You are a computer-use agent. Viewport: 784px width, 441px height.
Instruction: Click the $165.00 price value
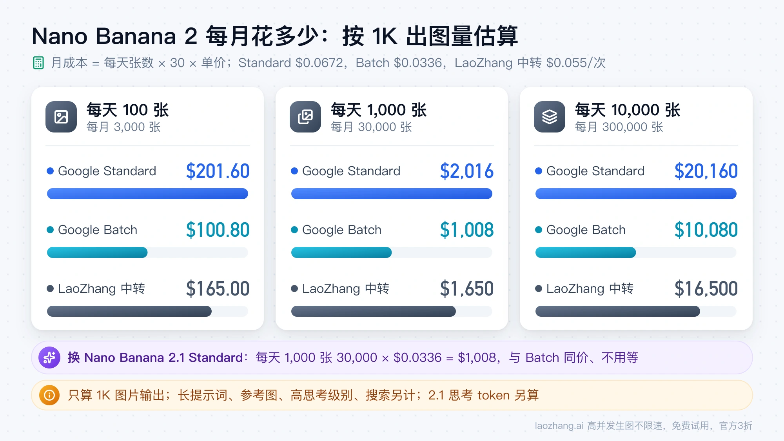pos(218,289)
